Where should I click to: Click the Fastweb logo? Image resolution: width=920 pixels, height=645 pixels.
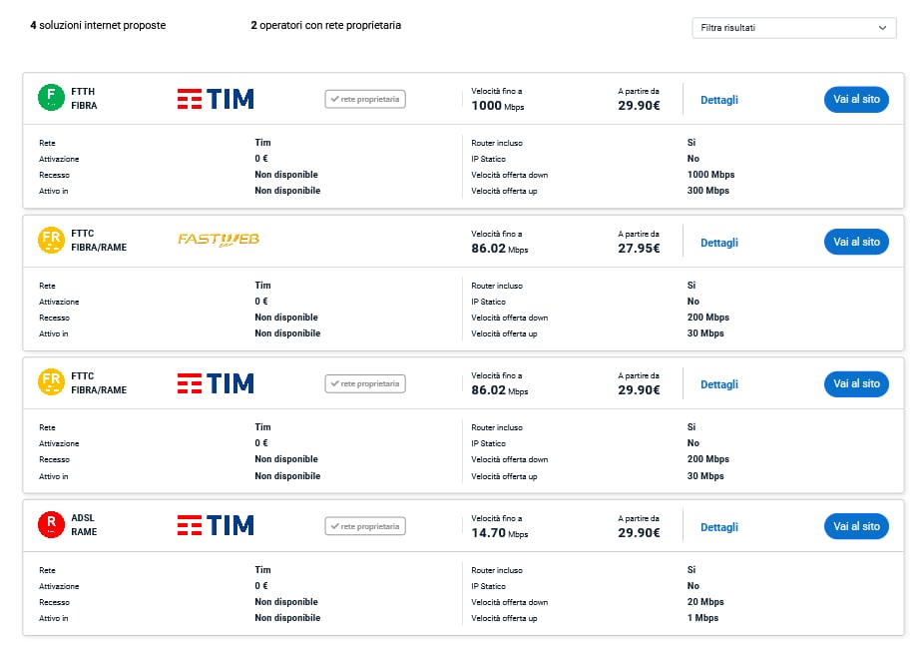tap(219, 240)
